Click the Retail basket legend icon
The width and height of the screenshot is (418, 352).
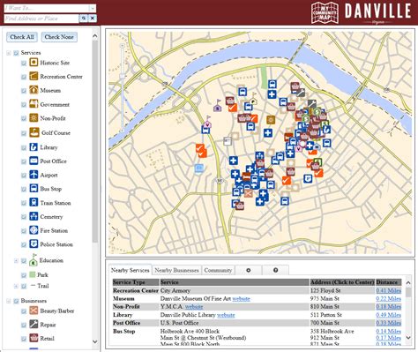pos(34,338)
